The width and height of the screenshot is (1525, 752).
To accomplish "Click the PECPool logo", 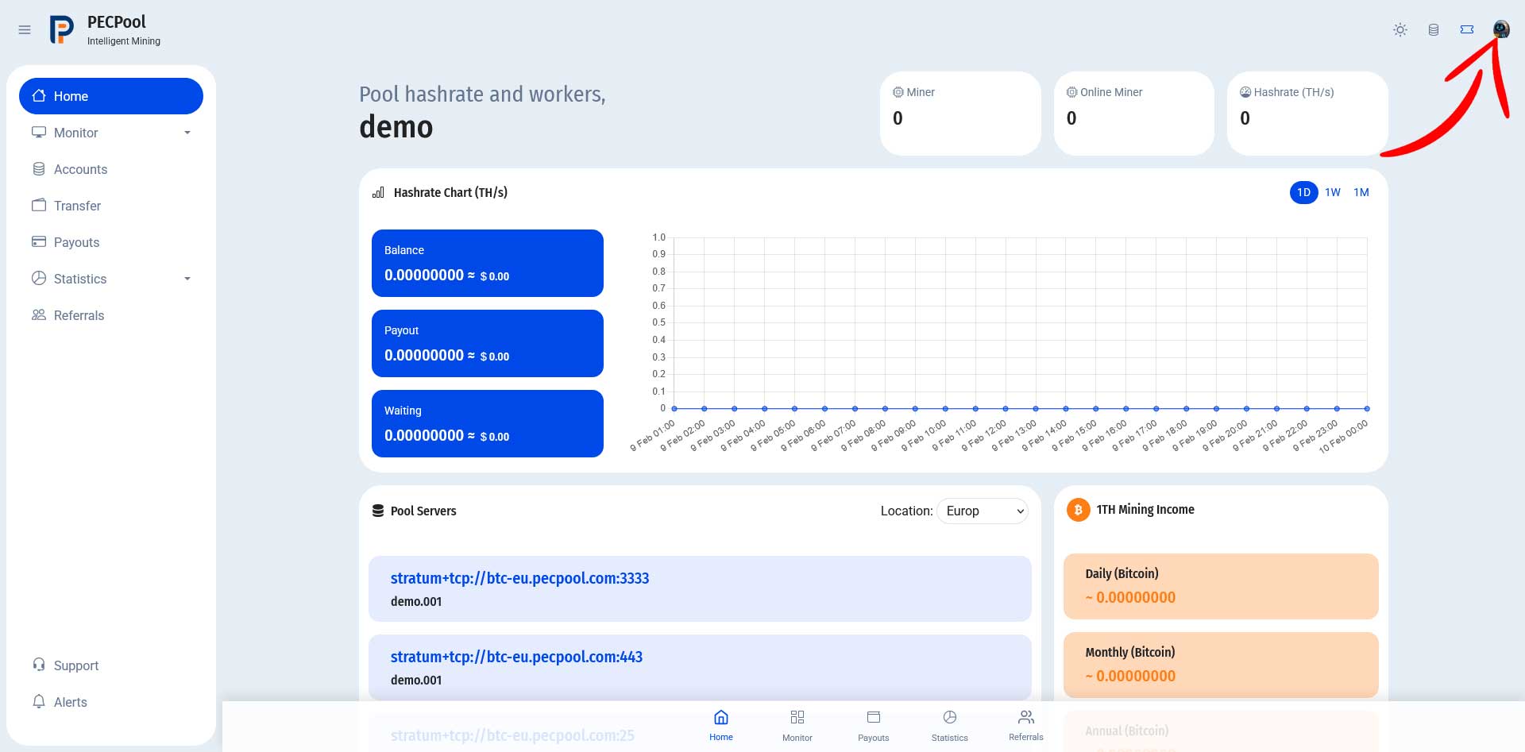I will point(62,30).
